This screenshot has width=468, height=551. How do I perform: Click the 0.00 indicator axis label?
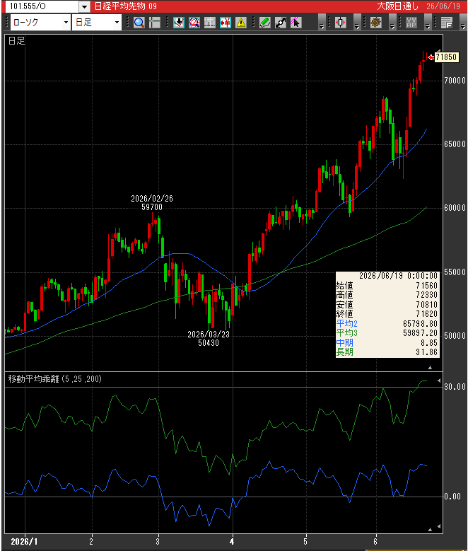pyautogui.click(x=452, y=497)
